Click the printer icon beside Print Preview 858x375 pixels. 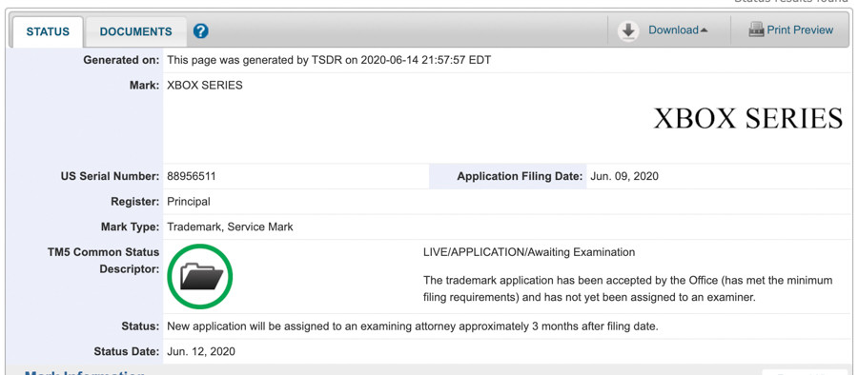(756, 30)
